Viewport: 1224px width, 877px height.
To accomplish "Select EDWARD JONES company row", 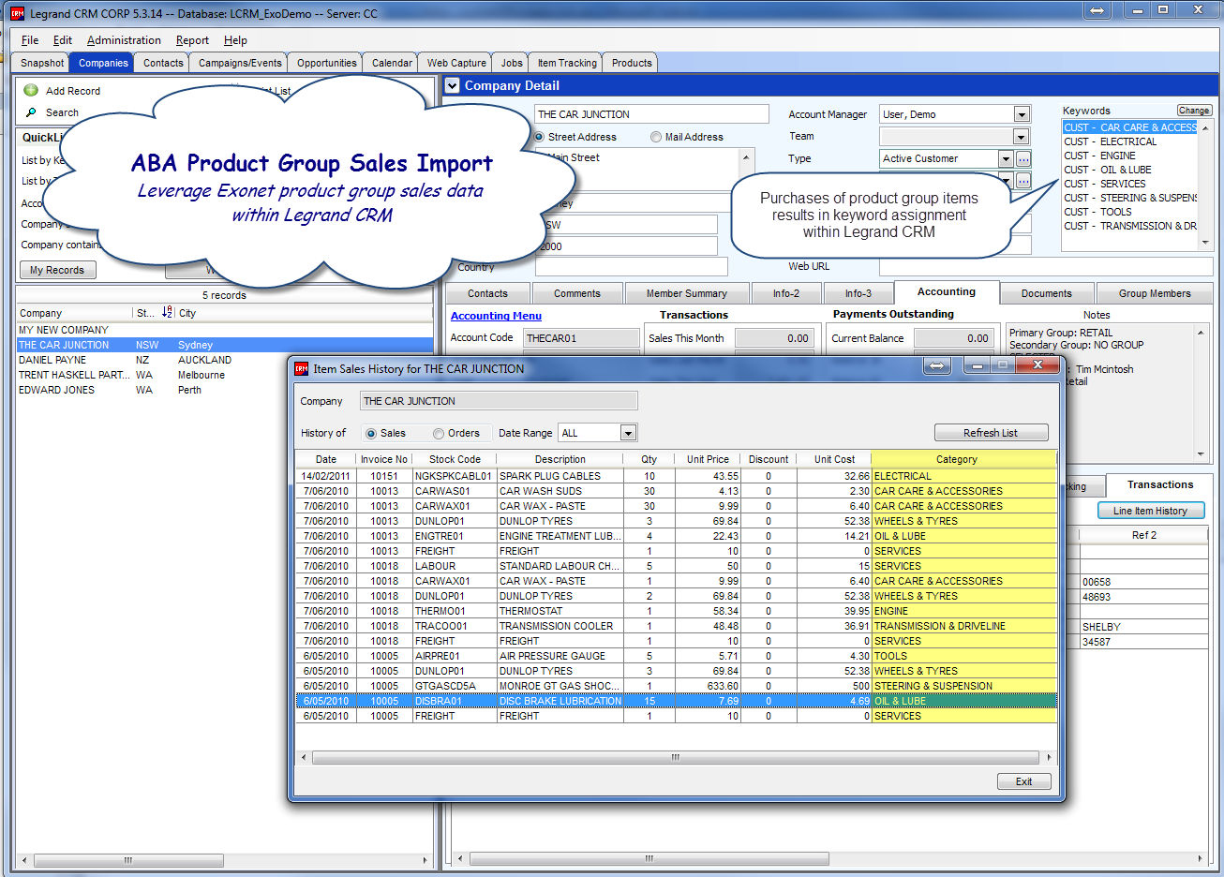I will 225,390.
